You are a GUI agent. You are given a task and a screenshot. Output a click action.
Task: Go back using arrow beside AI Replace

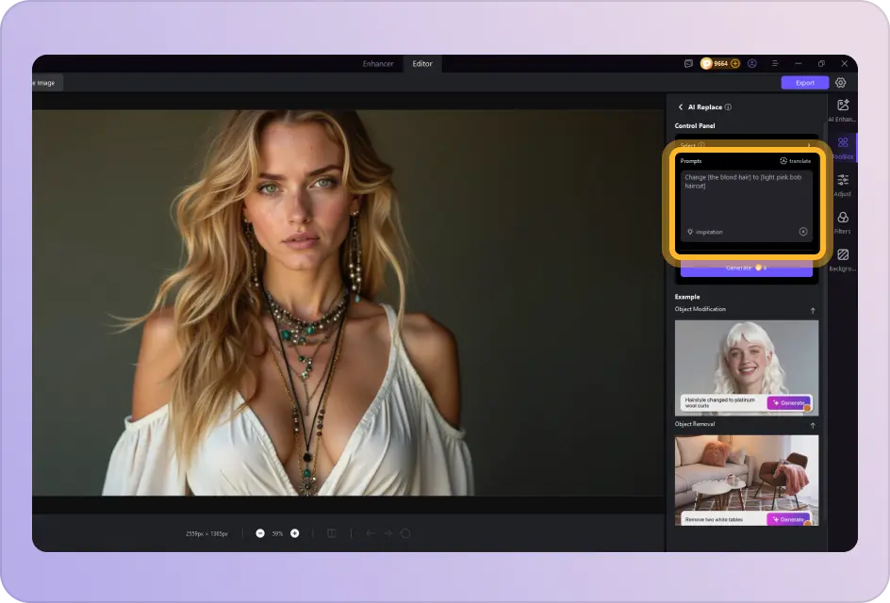click(x=681, y=106)
